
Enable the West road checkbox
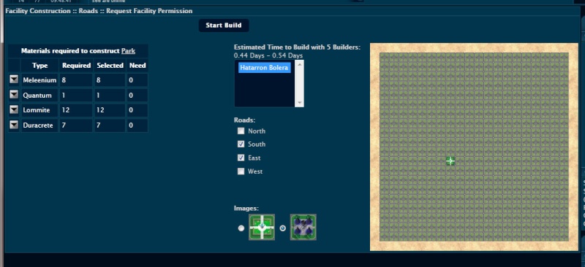point(241,171)
